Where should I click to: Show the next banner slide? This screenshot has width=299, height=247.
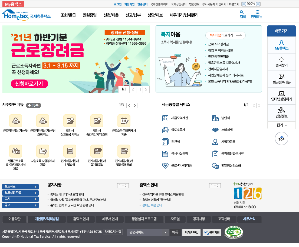(146, 89)
